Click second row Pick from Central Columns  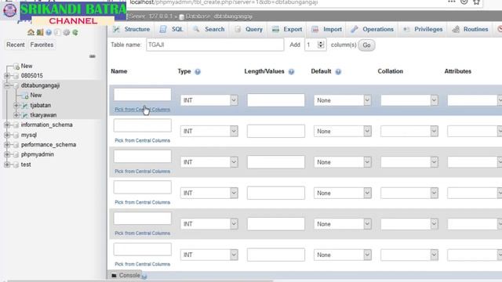click(x=143, y=141)
